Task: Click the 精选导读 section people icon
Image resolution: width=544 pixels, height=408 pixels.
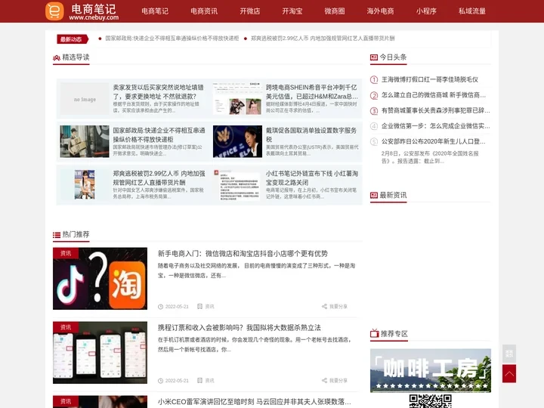Action: pos(57,58)
